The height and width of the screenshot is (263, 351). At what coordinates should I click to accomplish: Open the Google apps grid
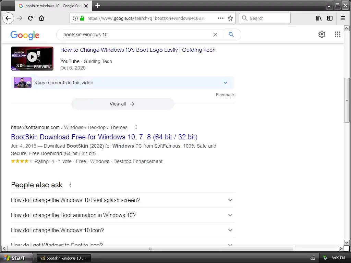(x=338, y=35)
